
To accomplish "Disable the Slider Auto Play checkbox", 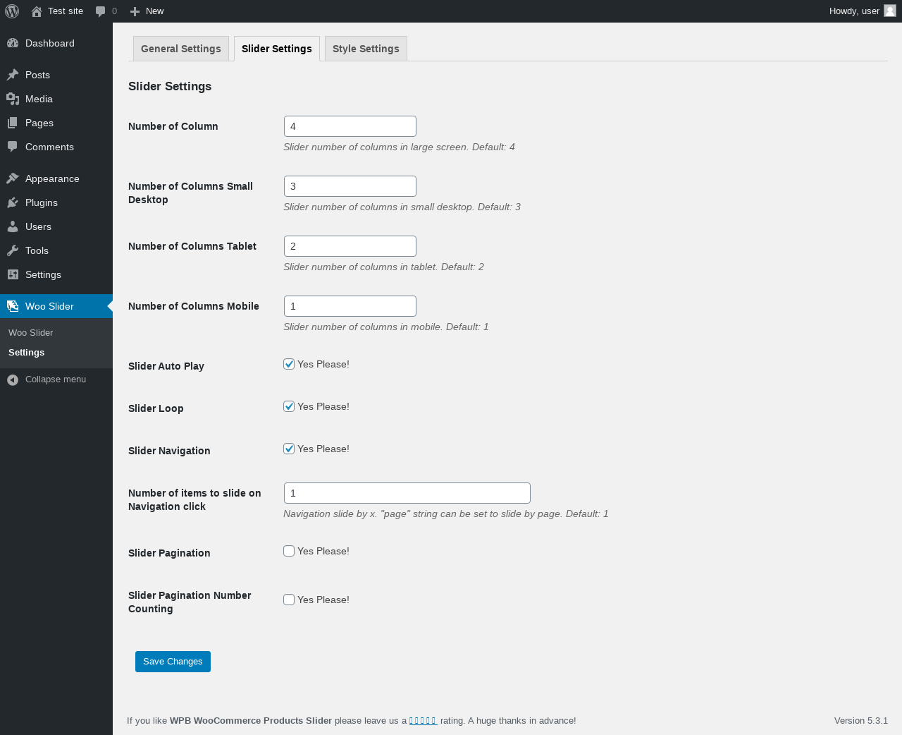I will 289,364.
